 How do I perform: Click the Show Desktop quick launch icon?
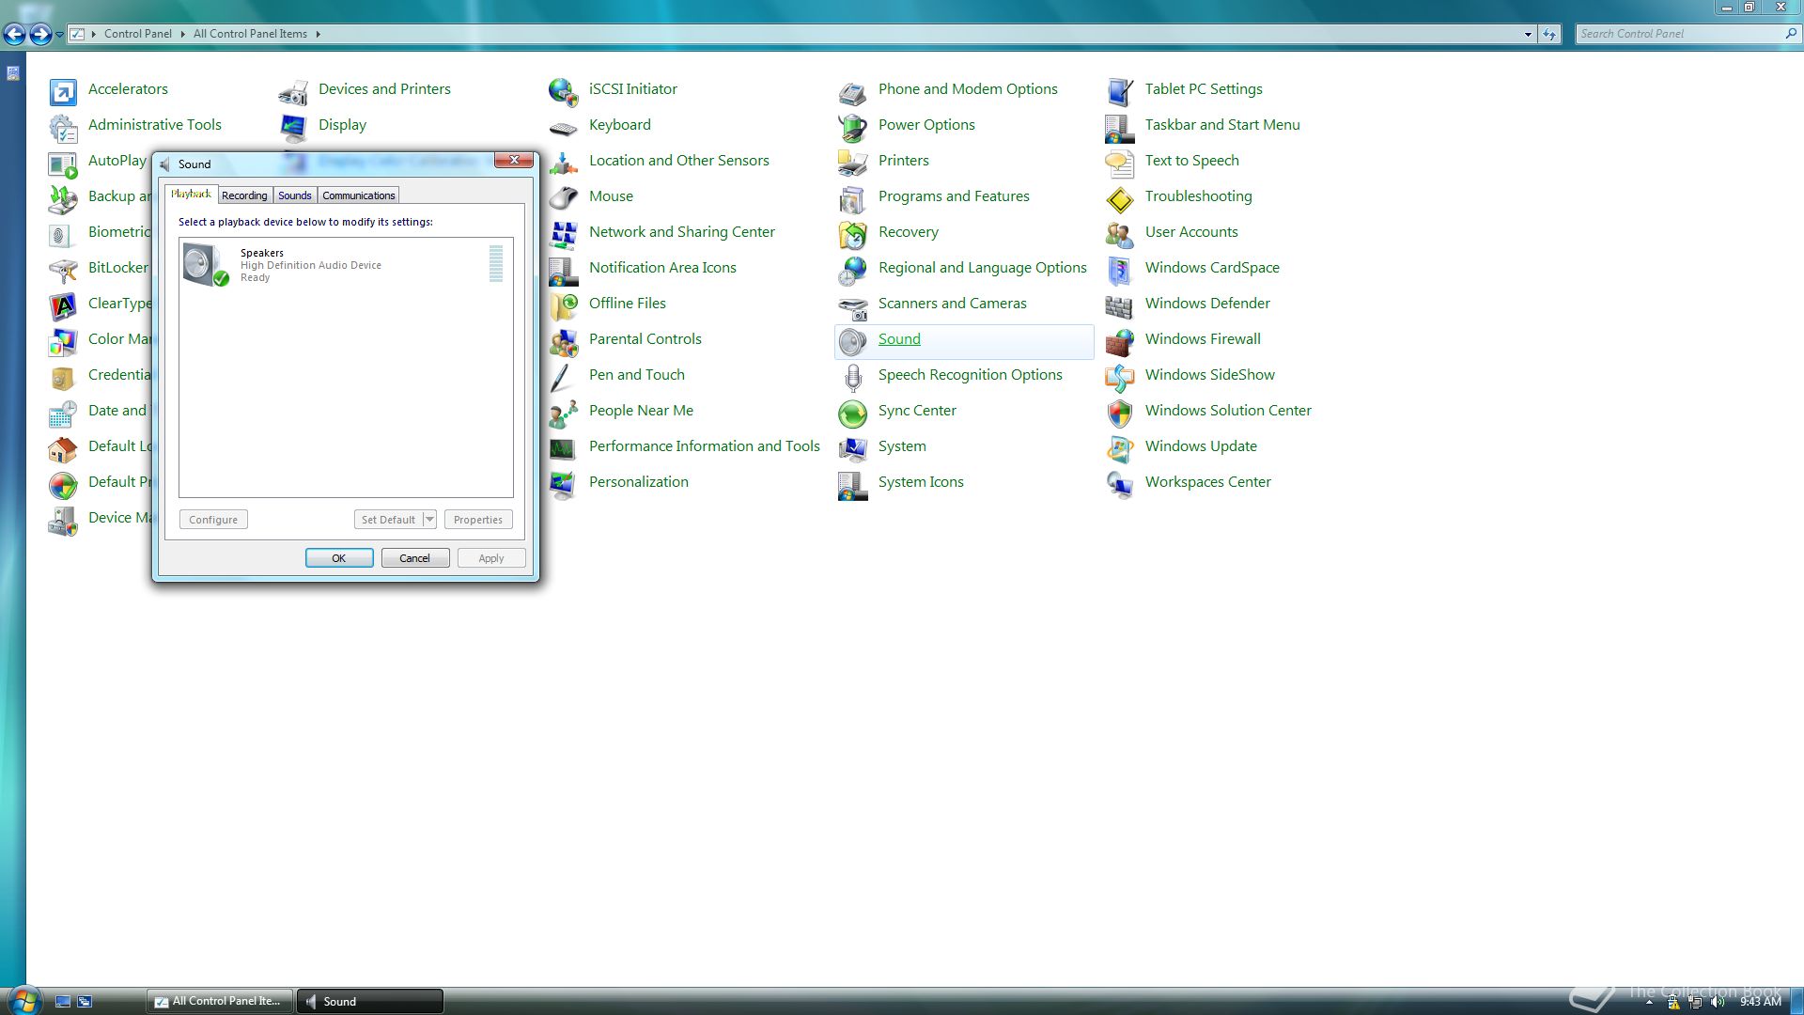(x=63, y=1002)
